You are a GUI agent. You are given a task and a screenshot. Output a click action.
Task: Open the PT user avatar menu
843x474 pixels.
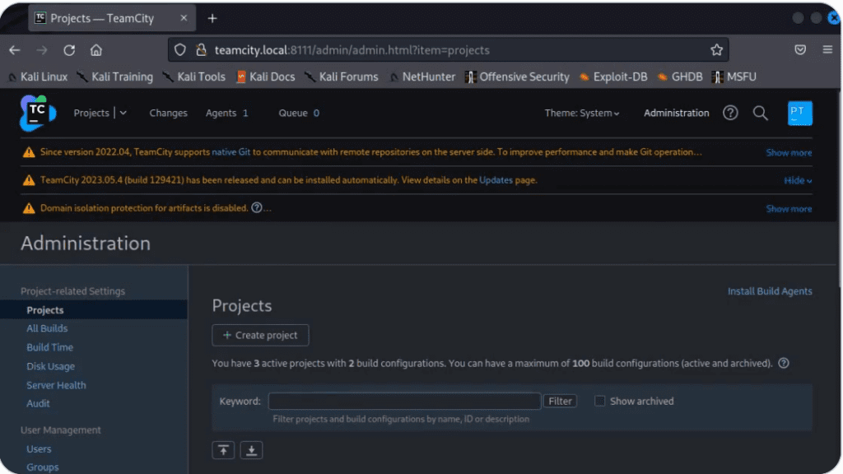(799, 113)
